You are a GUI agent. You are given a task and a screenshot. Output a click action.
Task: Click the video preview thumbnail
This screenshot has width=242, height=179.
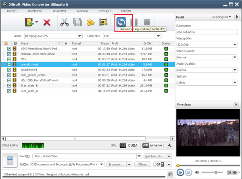point(208,132)
